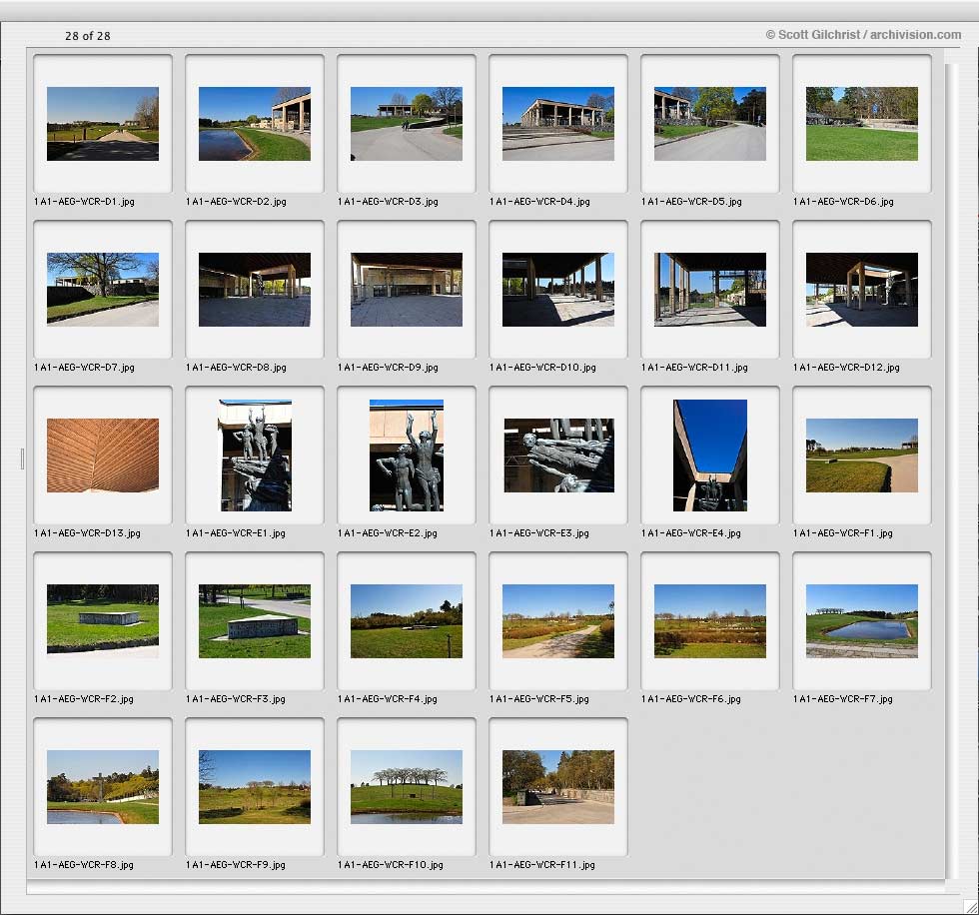Select thumbnail 1A1-AEG-WCR-D1.jpg
This screenshot has width=979, height=915.
[x=102, y=124]
